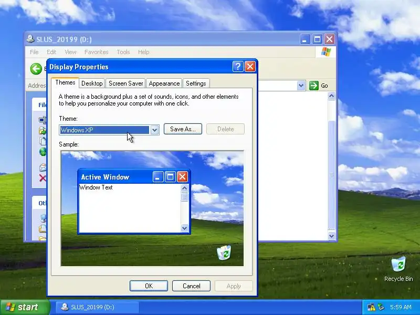The width and height of the screenshot is (420, 315).
Task: Select the Appearance tab
Action: tap(164, 83)
